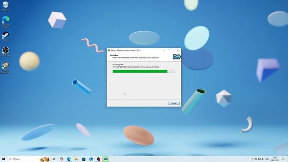
Task: Open the OneDrive cloud tray icon
Action: [x=256, y=159]
